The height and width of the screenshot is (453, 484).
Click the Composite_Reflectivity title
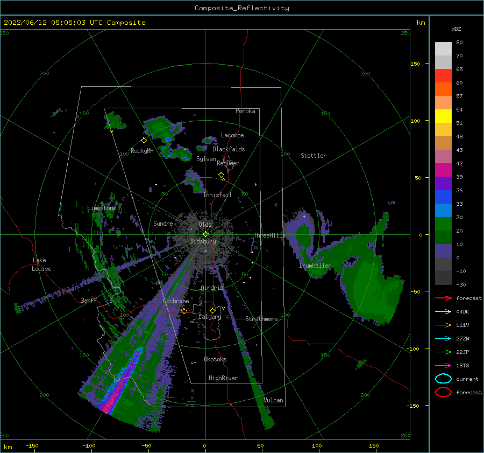[242, 8]
